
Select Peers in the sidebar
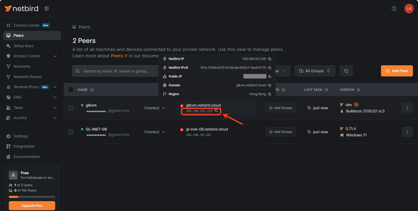32,35
